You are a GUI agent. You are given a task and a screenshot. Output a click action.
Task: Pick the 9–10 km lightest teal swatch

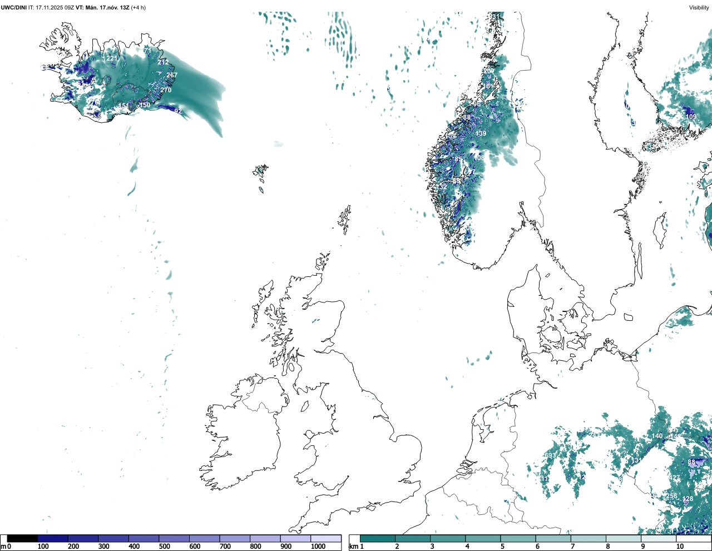pos(659,538)
